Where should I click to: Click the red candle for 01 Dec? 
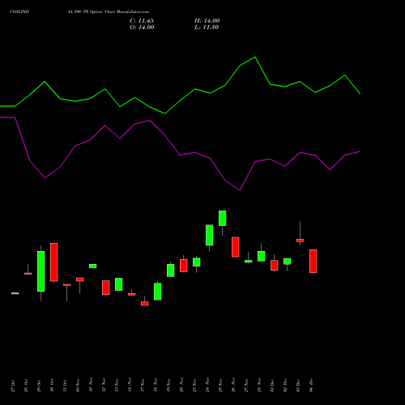coord(275,266)
